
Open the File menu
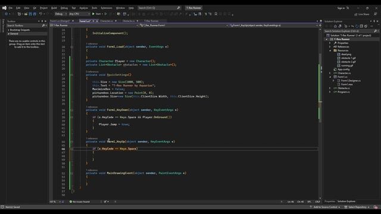coord(11,8)
